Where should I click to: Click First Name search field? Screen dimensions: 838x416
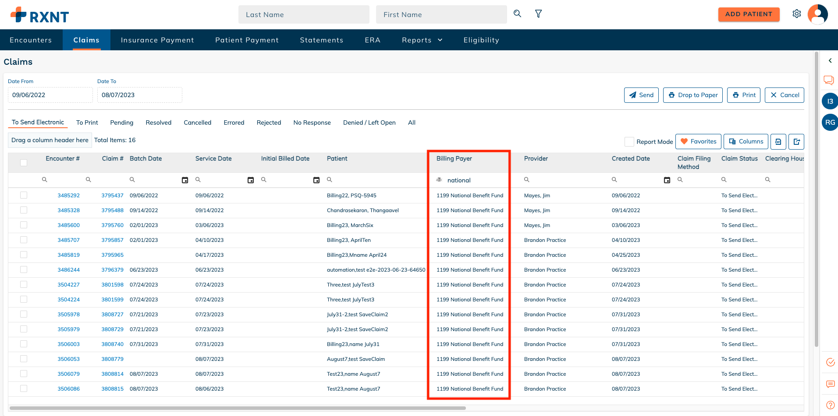[x=441, y=14]
